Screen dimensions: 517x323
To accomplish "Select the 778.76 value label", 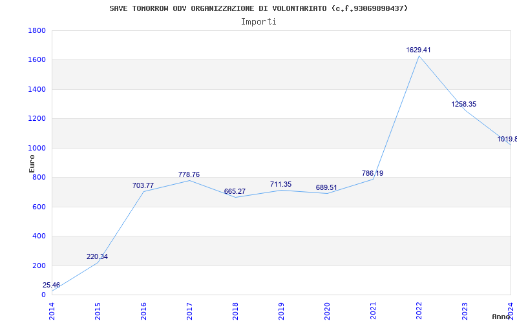I will point(189,174).
